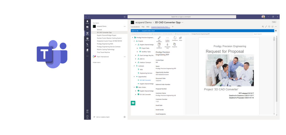Screen dimensions: 286x135
Task: Open Workflows for the document
Action: [x=175, y=39]
